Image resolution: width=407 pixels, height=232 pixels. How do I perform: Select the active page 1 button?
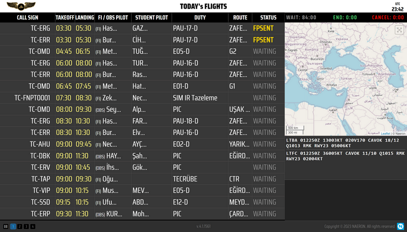[13, 226]
